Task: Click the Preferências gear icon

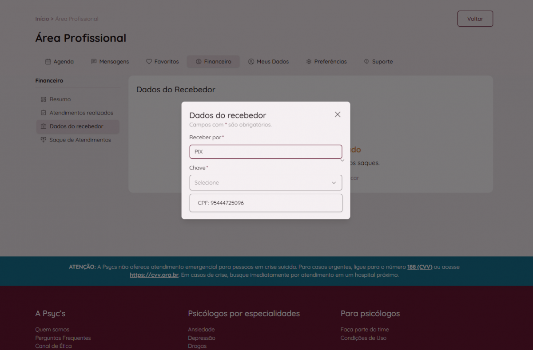Action: 309,62
